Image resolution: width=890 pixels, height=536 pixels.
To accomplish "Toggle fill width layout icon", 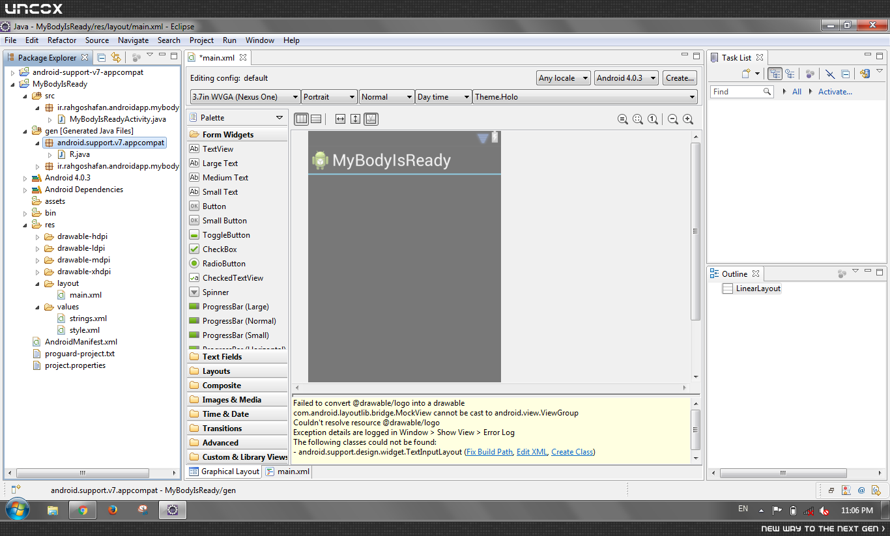I will tap(340, 119).
